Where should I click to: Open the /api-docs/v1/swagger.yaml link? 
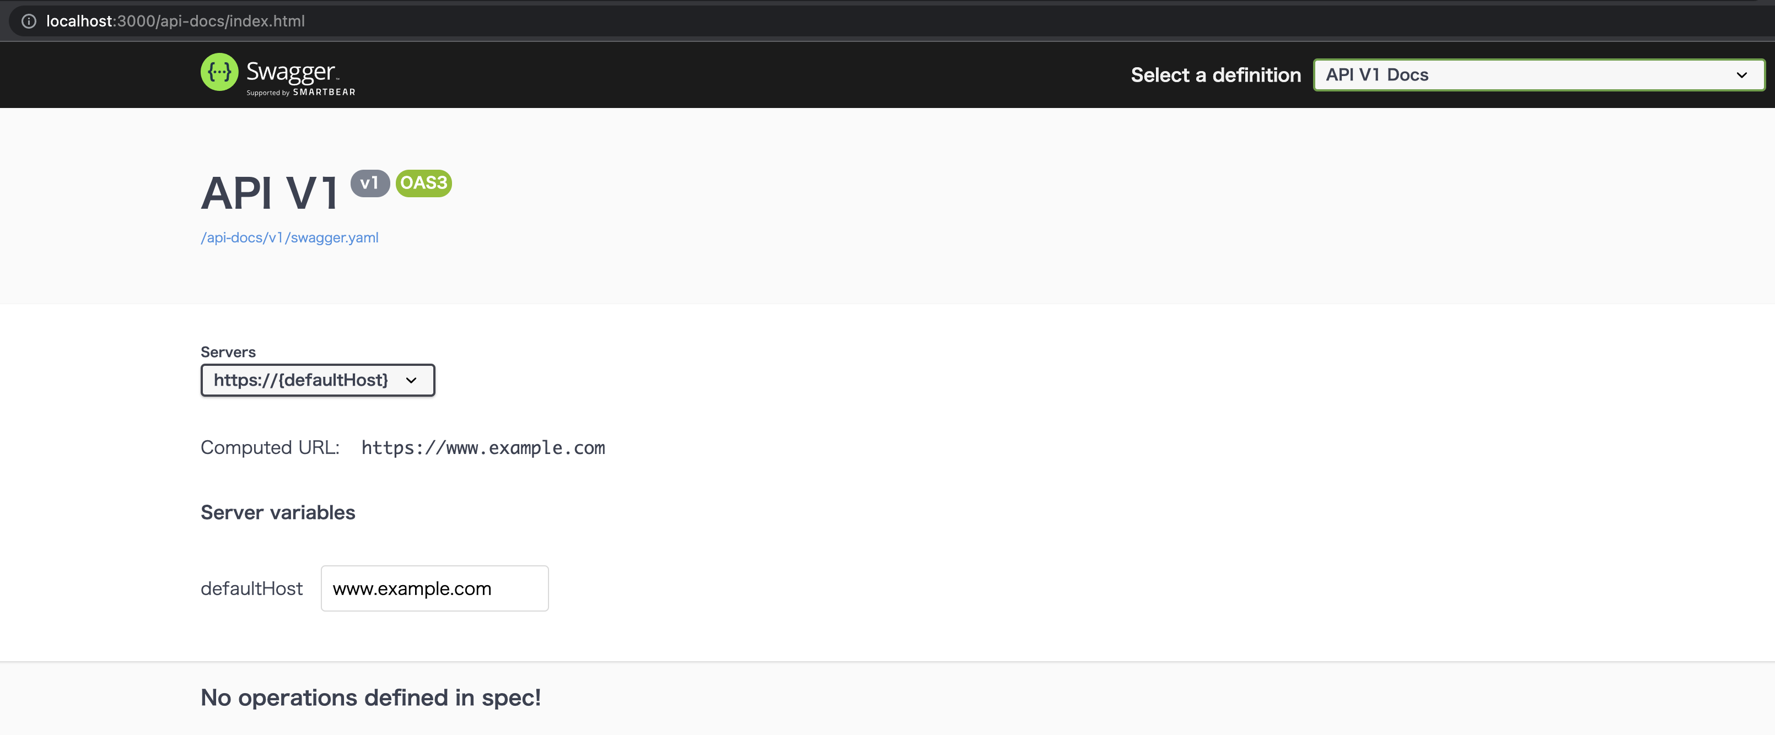[x=289, y=237]
